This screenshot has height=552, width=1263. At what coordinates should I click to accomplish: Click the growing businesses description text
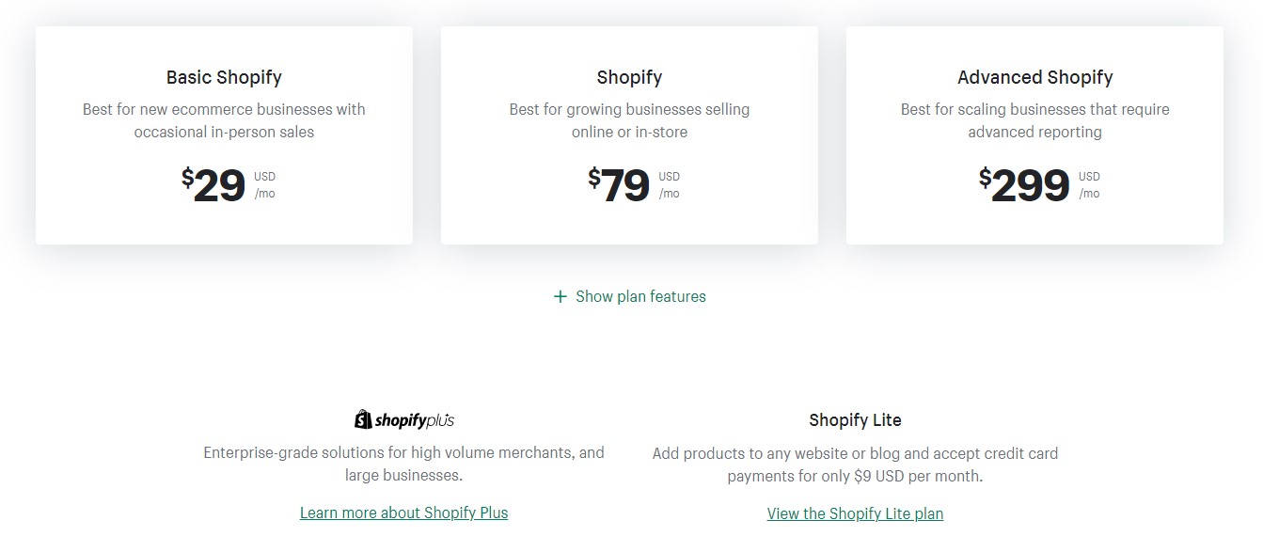[x=629, y=120]
